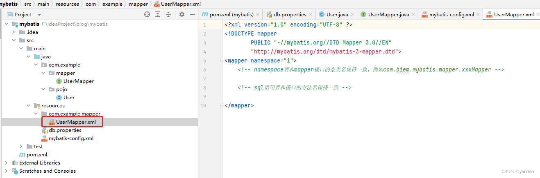Click the mapper breadcrumb in navigation bar
Viewport: 540px width, 178px height.
pos(138,4)
